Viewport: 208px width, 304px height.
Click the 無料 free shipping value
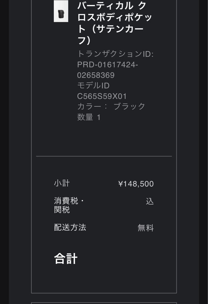pyautogui.click(x=146, y=228)
